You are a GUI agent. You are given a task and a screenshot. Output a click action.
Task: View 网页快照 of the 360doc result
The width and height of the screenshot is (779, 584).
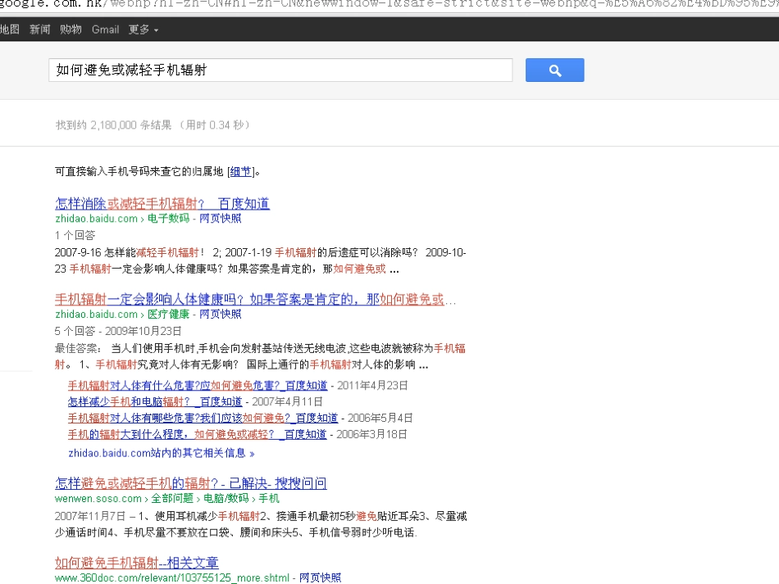[320, 578]
